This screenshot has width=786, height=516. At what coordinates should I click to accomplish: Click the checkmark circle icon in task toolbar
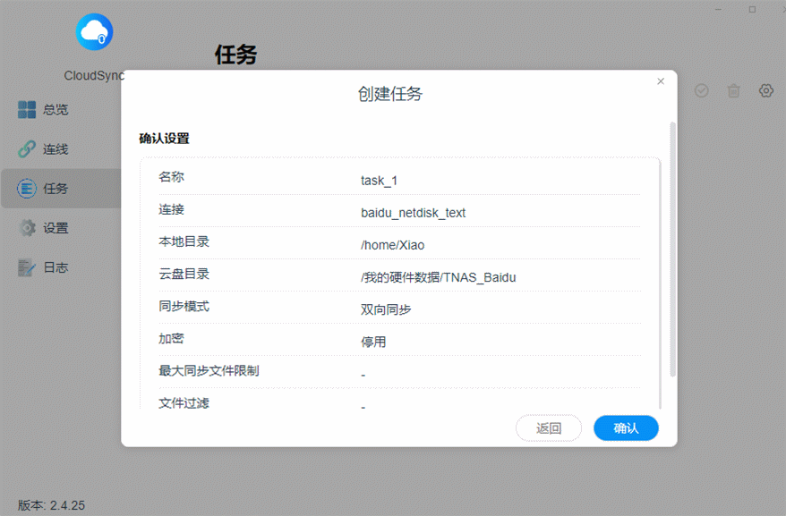pyautogui.click(x=702, y=91)
